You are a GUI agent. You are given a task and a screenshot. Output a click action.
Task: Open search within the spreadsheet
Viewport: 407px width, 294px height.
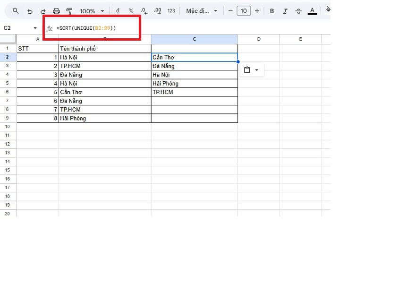click(16, 10)
